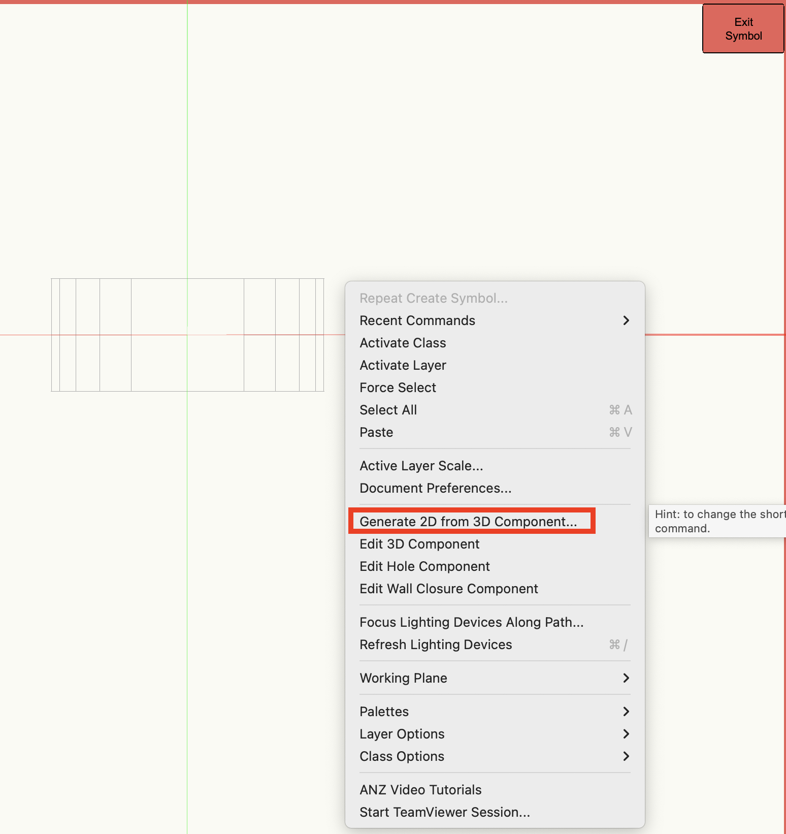
Task: Click the Exit Symbol button
Action: pyautogui.click(x=743, y=29)
